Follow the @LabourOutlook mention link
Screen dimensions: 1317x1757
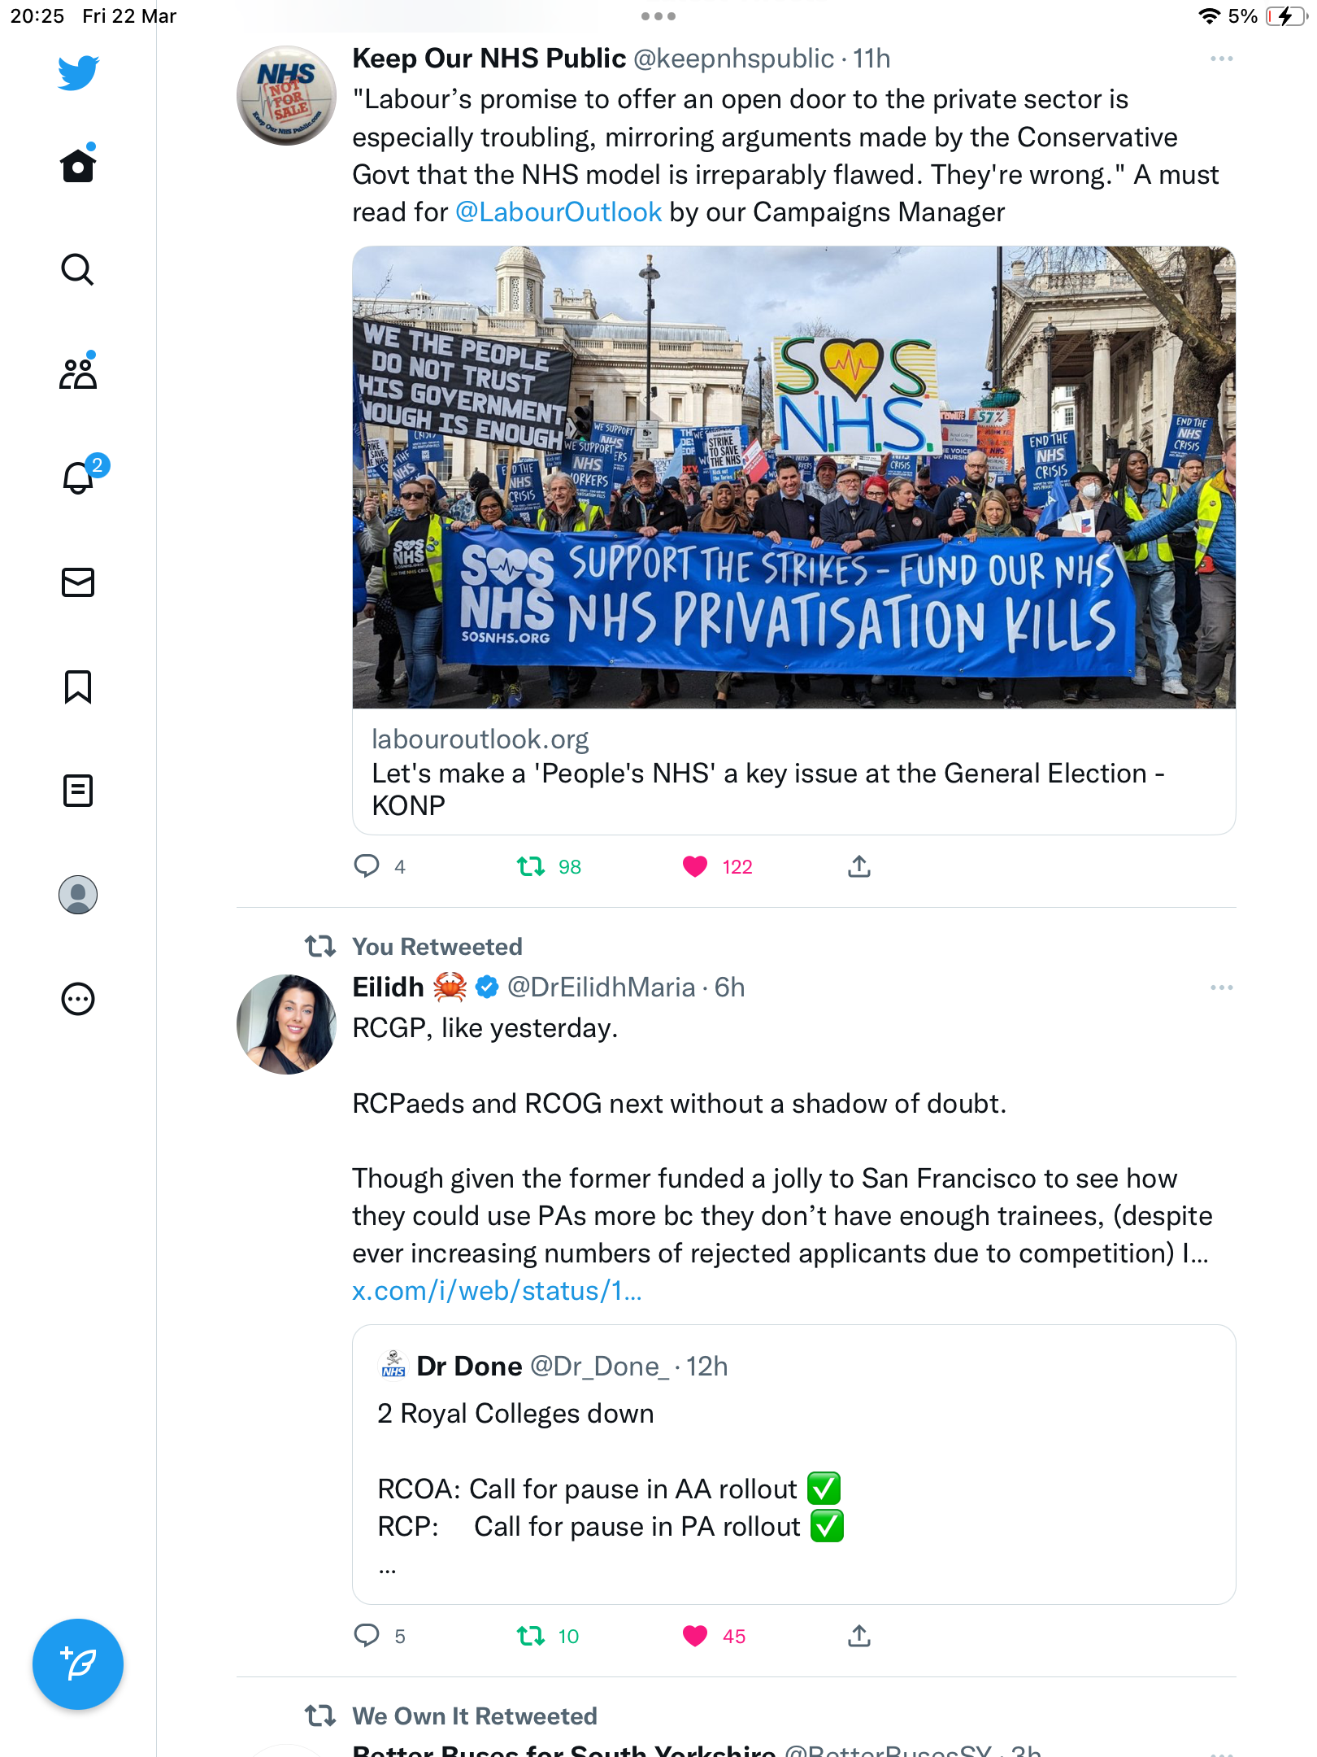pyautogui.click(x=559, y=212)
